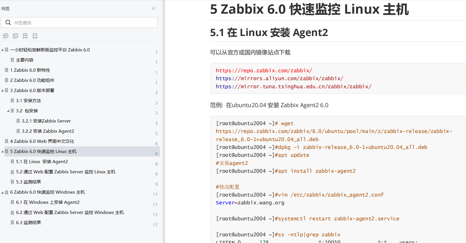Click the expand all bookmarks icon
Image resolution: width=466 pixels, height=243 pixels.
[x=6, y=36]
